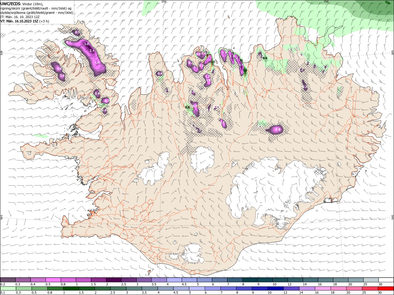The width and height of the screenshot is (394, 295).
Task: Select the dusky purple 0.2–0.3 snow swatch
Action: click(8, 280)
